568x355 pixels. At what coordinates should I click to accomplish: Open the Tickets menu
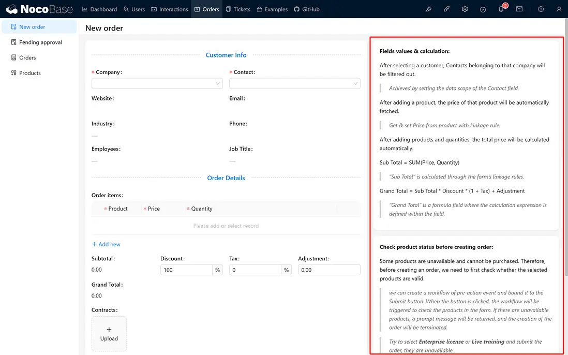click(x=238, y=9)
